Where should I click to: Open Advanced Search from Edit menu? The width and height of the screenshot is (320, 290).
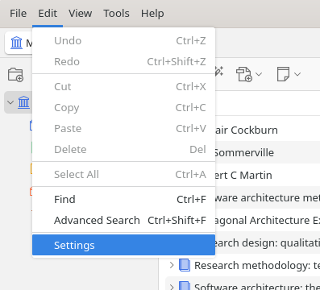point(123,220)
